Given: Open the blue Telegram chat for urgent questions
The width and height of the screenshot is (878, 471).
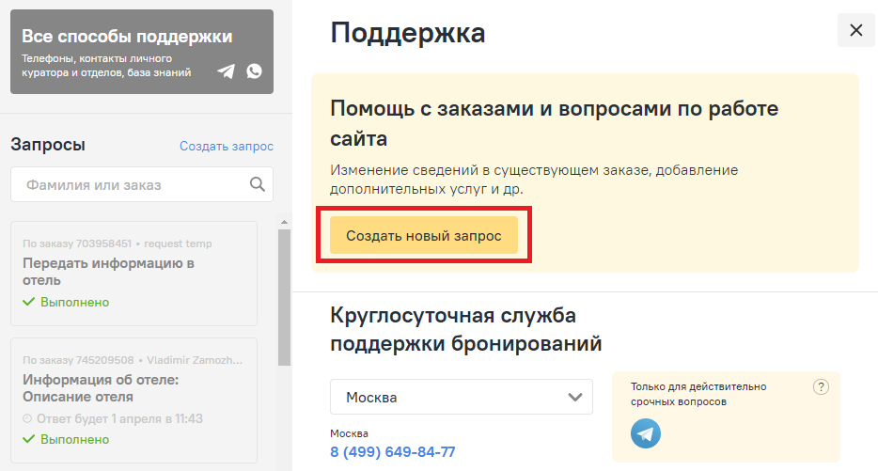Looking at the screenshot, I should tap(646, 432).
